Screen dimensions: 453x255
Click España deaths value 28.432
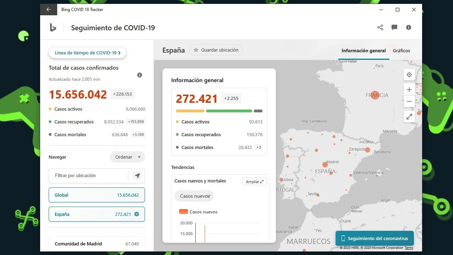pos(245,148)
